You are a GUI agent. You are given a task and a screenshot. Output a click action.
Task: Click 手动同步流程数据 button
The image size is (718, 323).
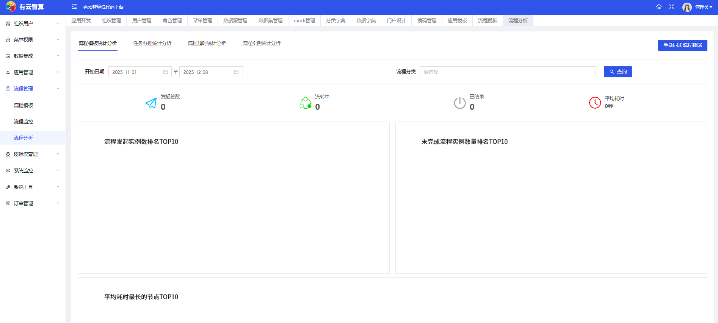pos(682,45)
